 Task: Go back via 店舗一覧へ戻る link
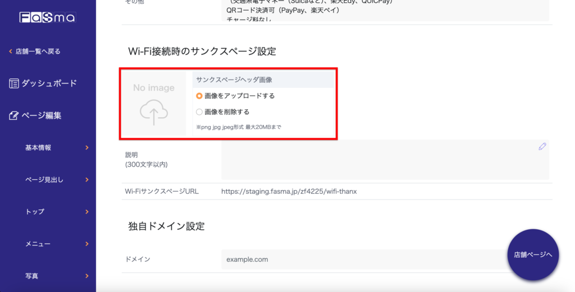click(x=38, y=52)
